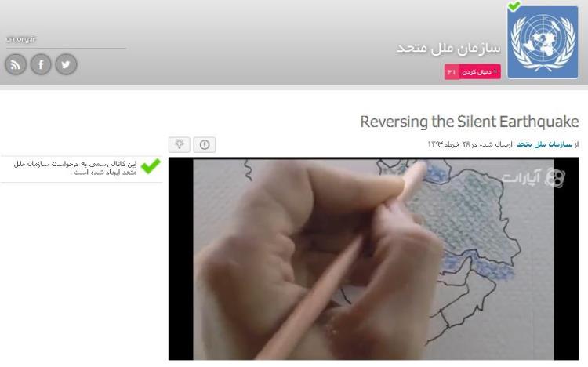Open the Twitter circle icon
The height and width of the screenshot is (367, 588).
[x=66, y=64]
